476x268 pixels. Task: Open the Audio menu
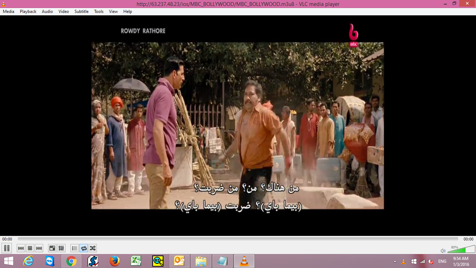click(x=47, y=12)
